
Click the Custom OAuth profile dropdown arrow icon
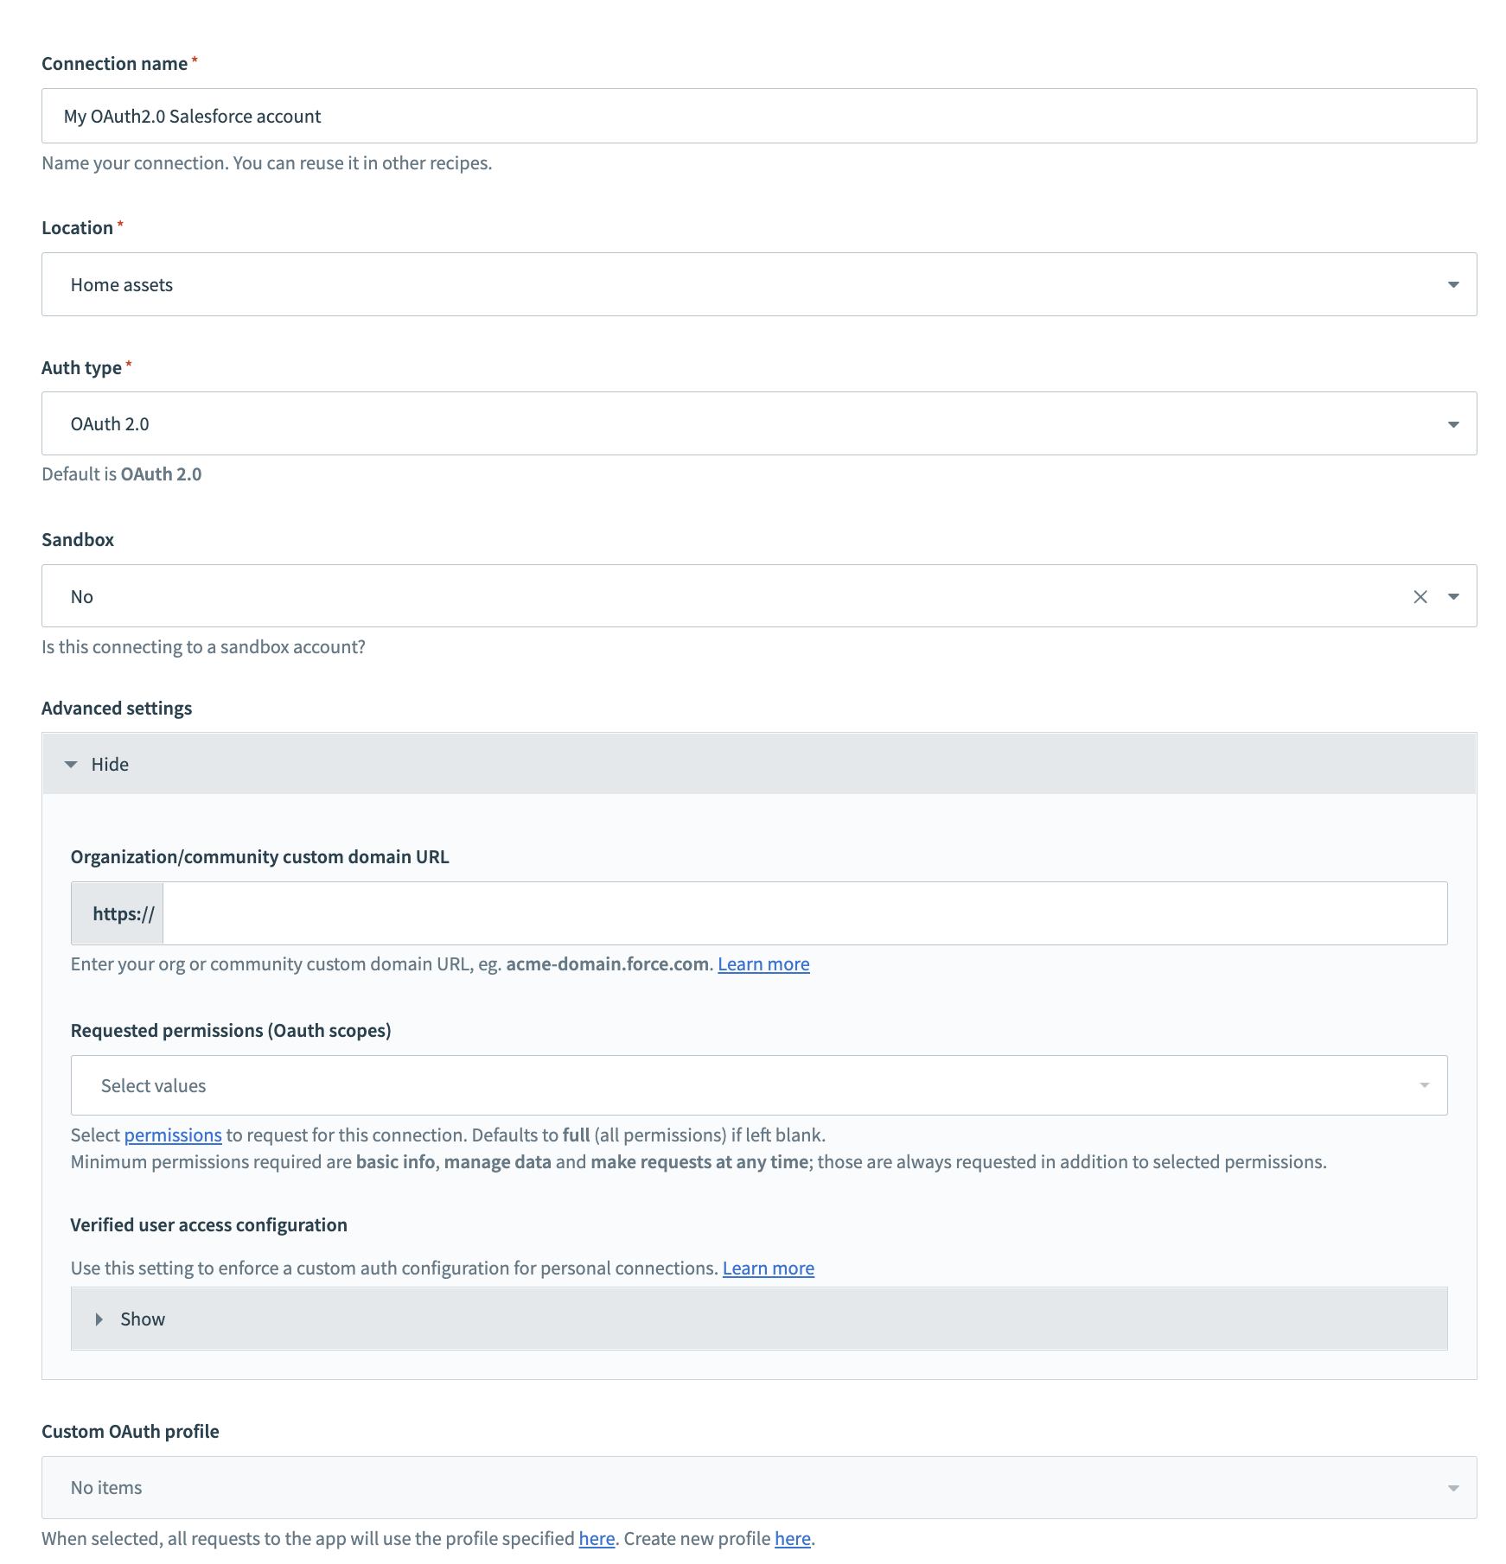pyautogui.click(x=1452, y=1487)
